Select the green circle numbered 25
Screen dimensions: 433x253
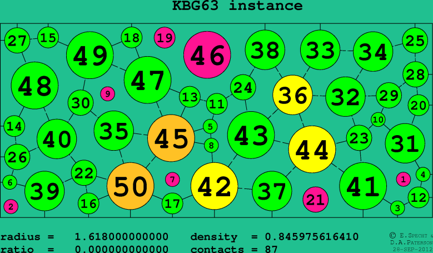click(x=415, y=41)
